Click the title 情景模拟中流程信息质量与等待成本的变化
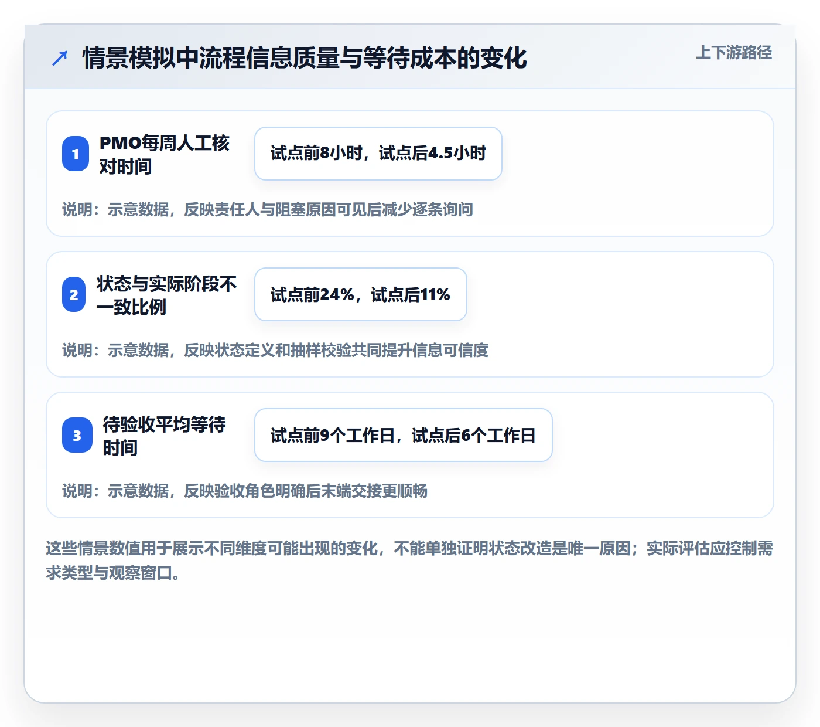Viewport: 820px width, 727px height. pos(305,58)
